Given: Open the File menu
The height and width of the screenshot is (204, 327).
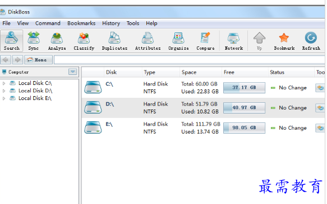Looking at the screenshot, I should coord(7,23).
